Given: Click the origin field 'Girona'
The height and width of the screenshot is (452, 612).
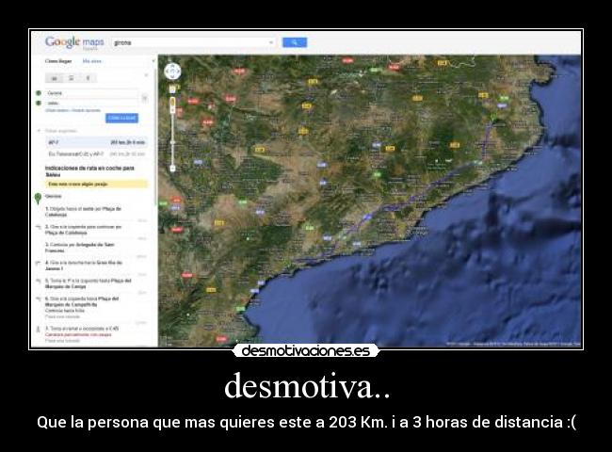Looking at the screenshot, I should (x=91, y=93).
